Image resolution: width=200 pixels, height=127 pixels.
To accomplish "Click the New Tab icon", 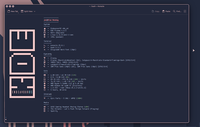I will 9,11.
